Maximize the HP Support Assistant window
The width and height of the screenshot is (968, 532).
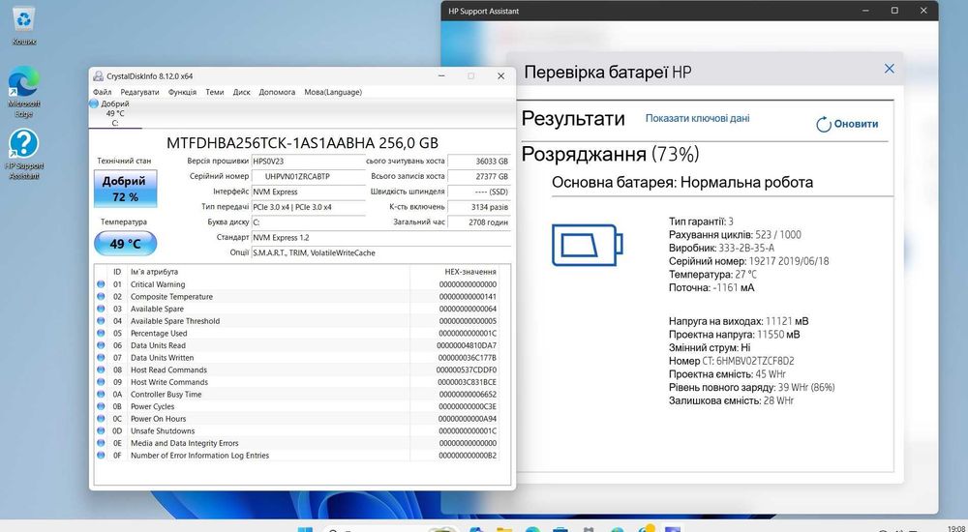coord(894,11)
